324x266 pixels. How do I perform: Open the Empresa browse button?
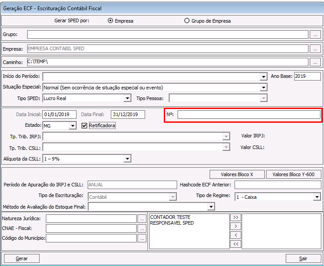315,49
